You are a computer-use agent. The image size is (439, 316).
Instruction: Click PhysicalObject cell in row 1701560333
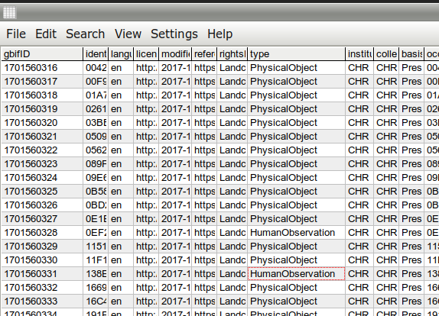pos(296,301)
